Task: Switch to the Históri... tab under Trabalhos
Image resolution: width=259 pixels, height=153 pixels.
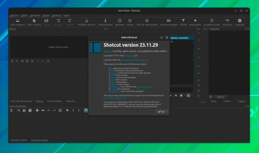Action: (x=228, y=101)
